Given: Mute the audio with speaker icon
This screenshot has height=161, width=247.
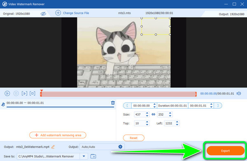Looking at the screenshot, I should pyautogui.click(x=239, y=93).
